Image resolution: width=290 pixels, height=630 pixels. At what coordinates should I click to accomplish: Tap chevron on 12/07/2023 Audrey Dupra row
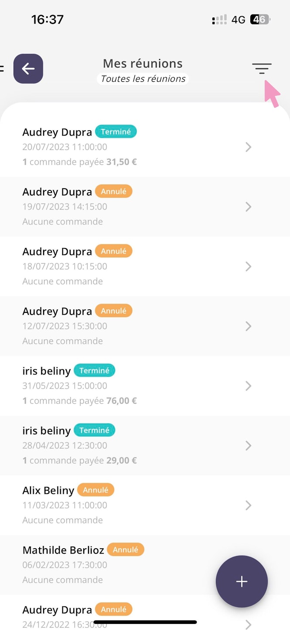coord(248,326)
